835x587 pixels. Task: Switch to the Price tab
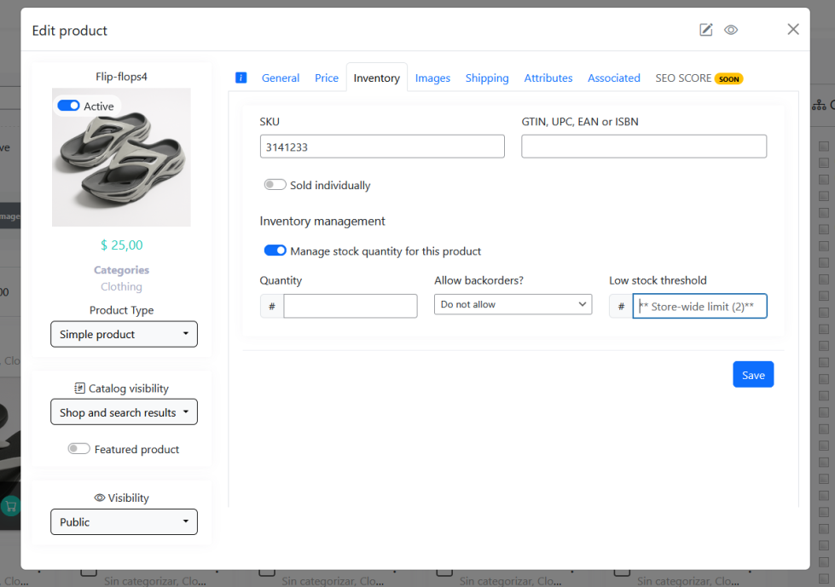(x=327, y=78)
